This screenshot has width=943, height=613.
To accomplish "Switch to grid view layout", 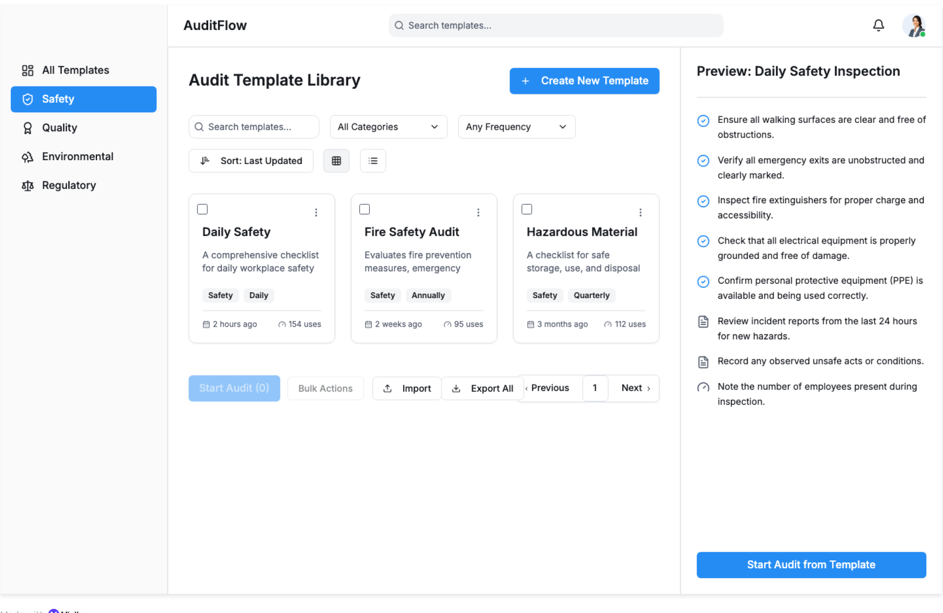I will click(x=336, y=161).
